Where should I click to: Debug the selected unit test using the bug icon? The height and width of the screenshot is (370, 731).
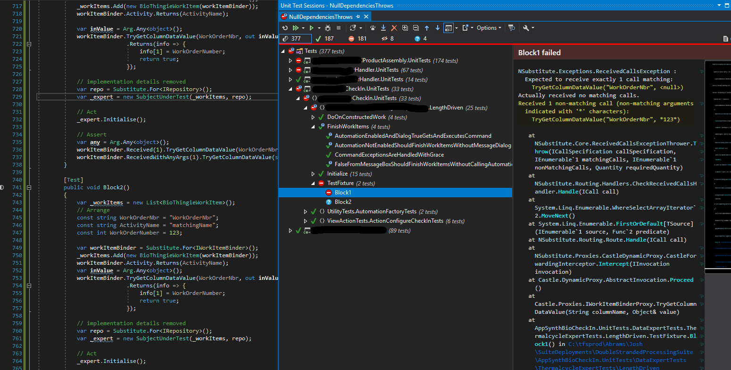pyautogui.click(x=328, y=27)
